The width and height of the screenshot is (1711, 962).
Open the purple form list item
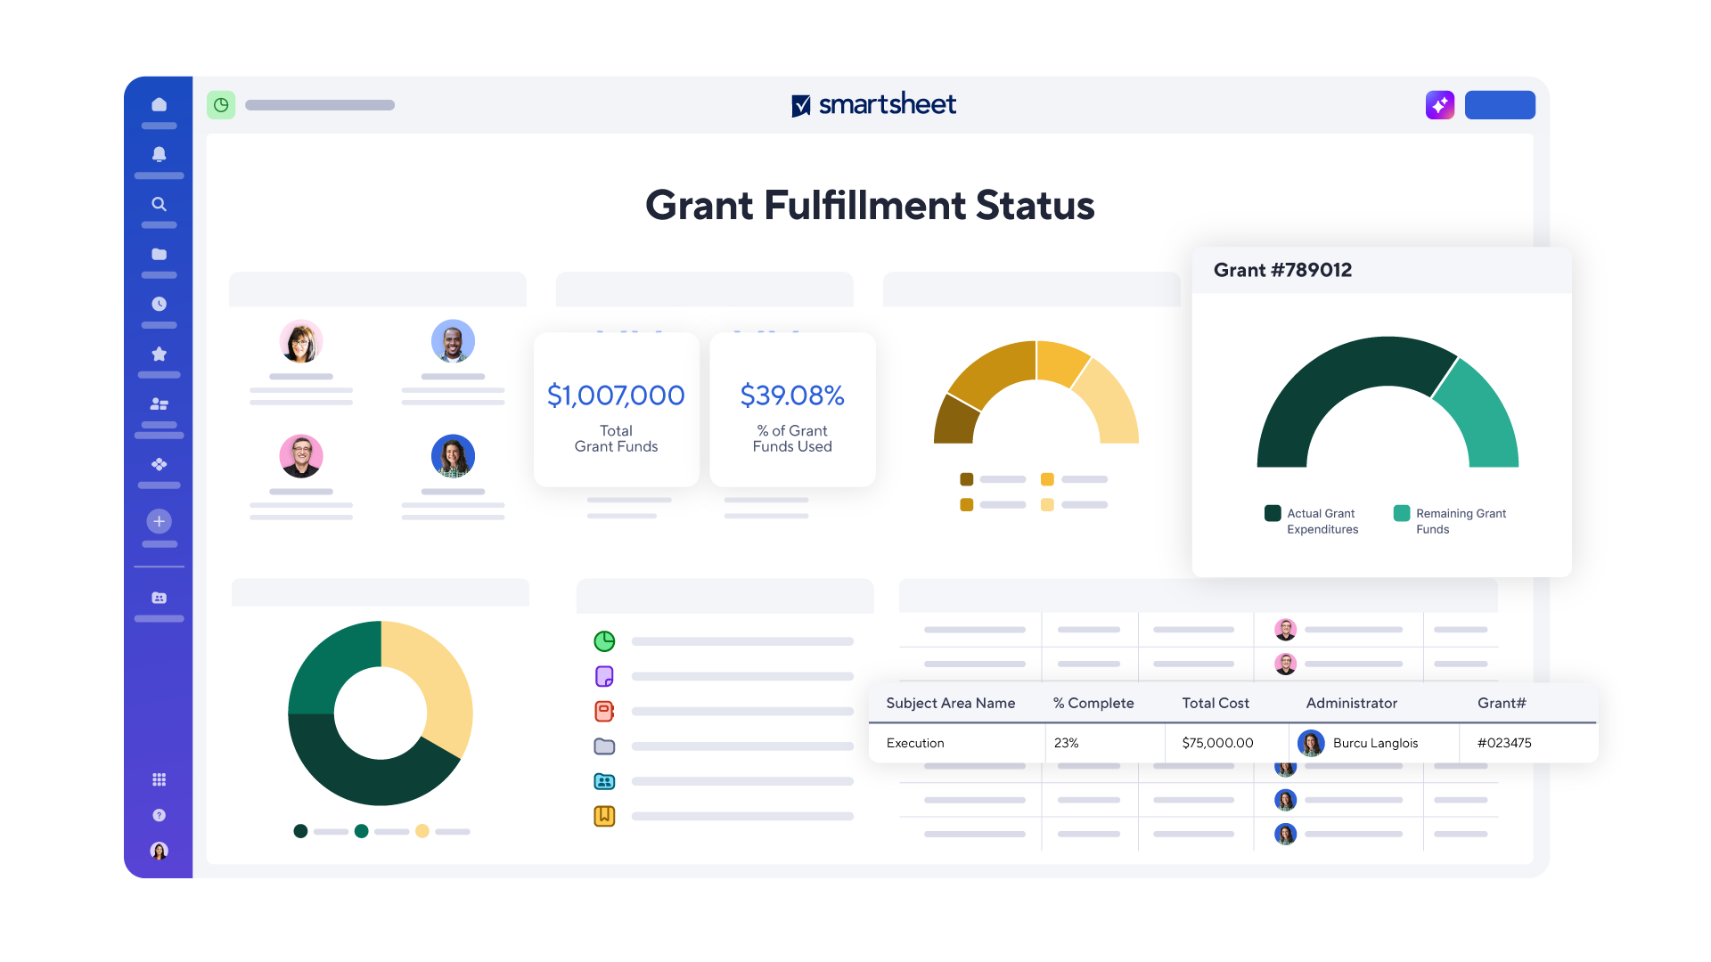pyautogui.click(x=604, y=676)
